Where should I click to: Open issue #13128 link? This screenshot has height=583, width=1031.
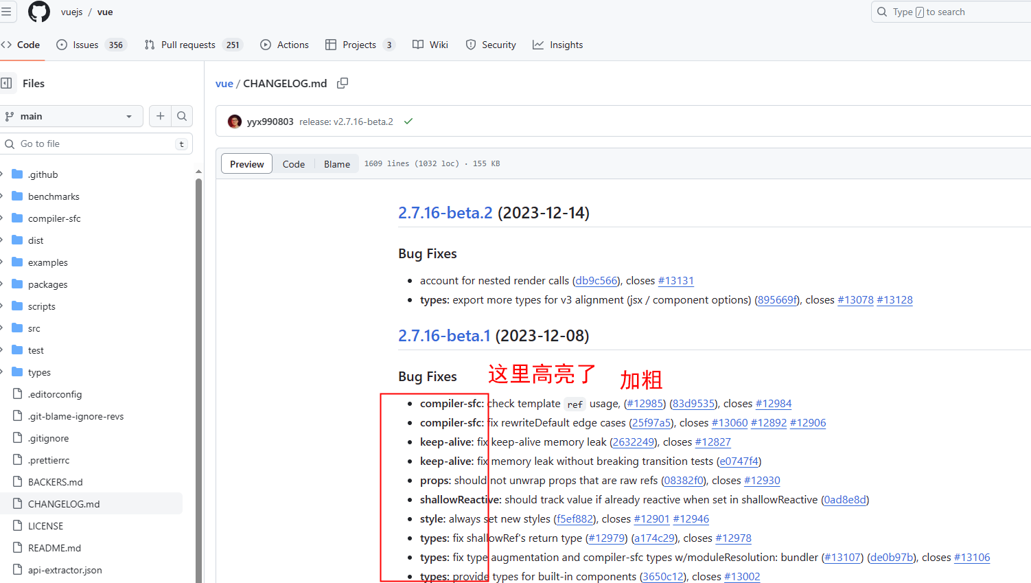pyautogui.click(x=894, y=300)
